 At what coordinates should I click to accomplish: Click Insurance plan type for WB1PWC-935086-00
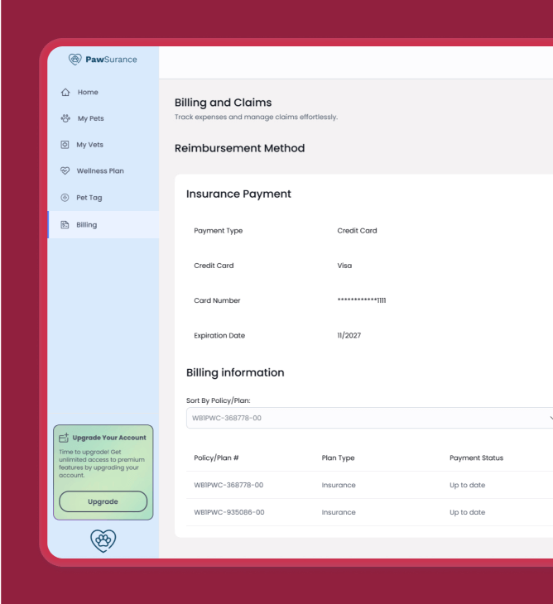(339, 512)
